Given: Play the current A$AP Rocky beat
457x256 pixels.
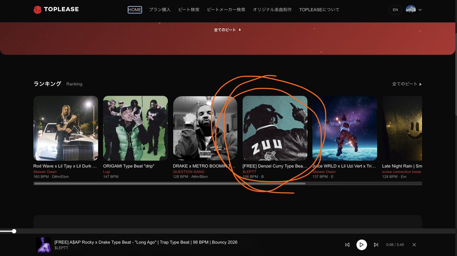Looking at the screenshot, I should [x=362, y=245].
